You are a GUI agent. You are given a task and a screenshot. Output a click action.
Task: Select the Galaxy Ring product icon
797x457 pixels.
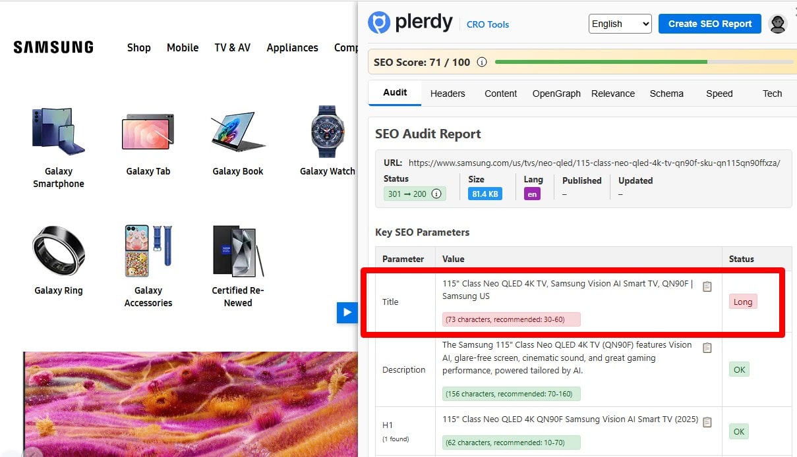(58, 251)
